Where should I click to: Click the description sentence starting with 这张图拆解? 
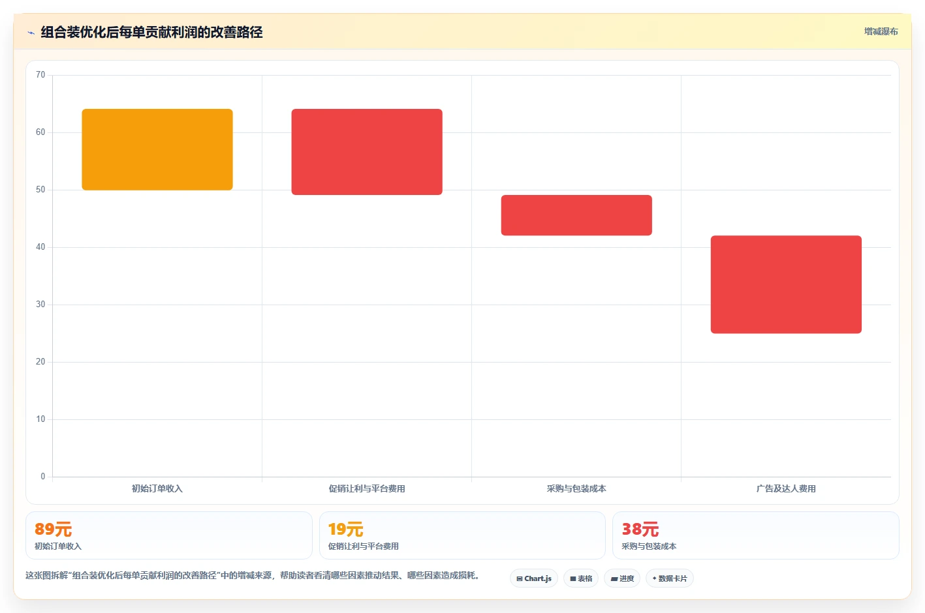[x=253, y=575]
